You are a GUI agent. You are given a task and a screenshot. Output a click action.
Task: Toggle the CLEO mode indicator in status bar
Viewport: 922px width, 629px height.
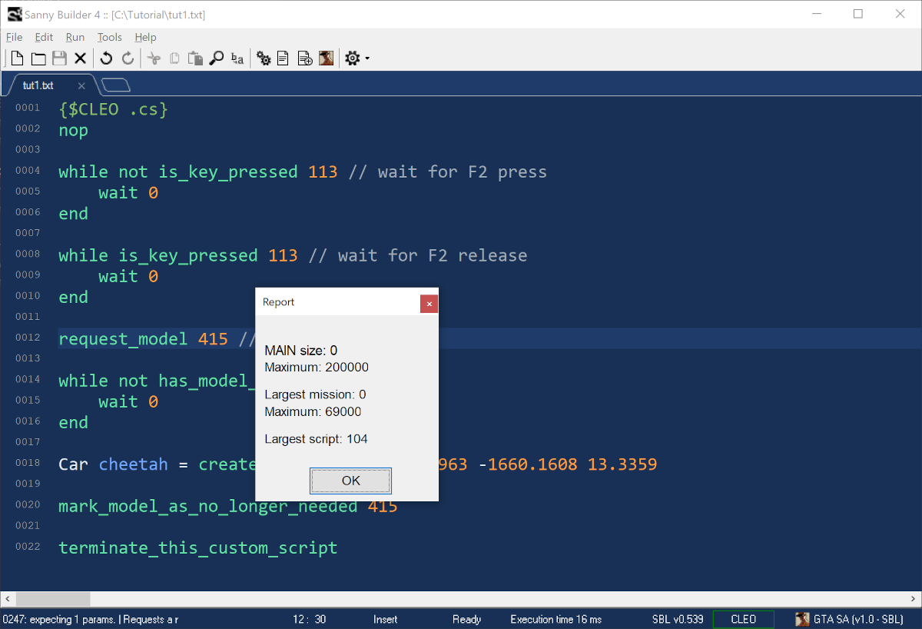coord(742,619)
